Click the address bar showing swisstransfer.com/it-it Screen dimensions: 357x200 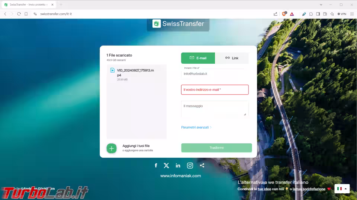pos(56,14)
